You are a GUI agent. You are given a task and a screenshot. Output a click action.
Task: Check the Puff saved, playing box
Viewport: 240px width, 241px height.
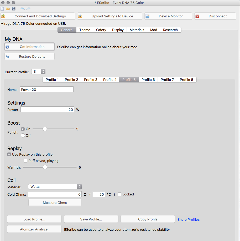click(x=25, y=161)
